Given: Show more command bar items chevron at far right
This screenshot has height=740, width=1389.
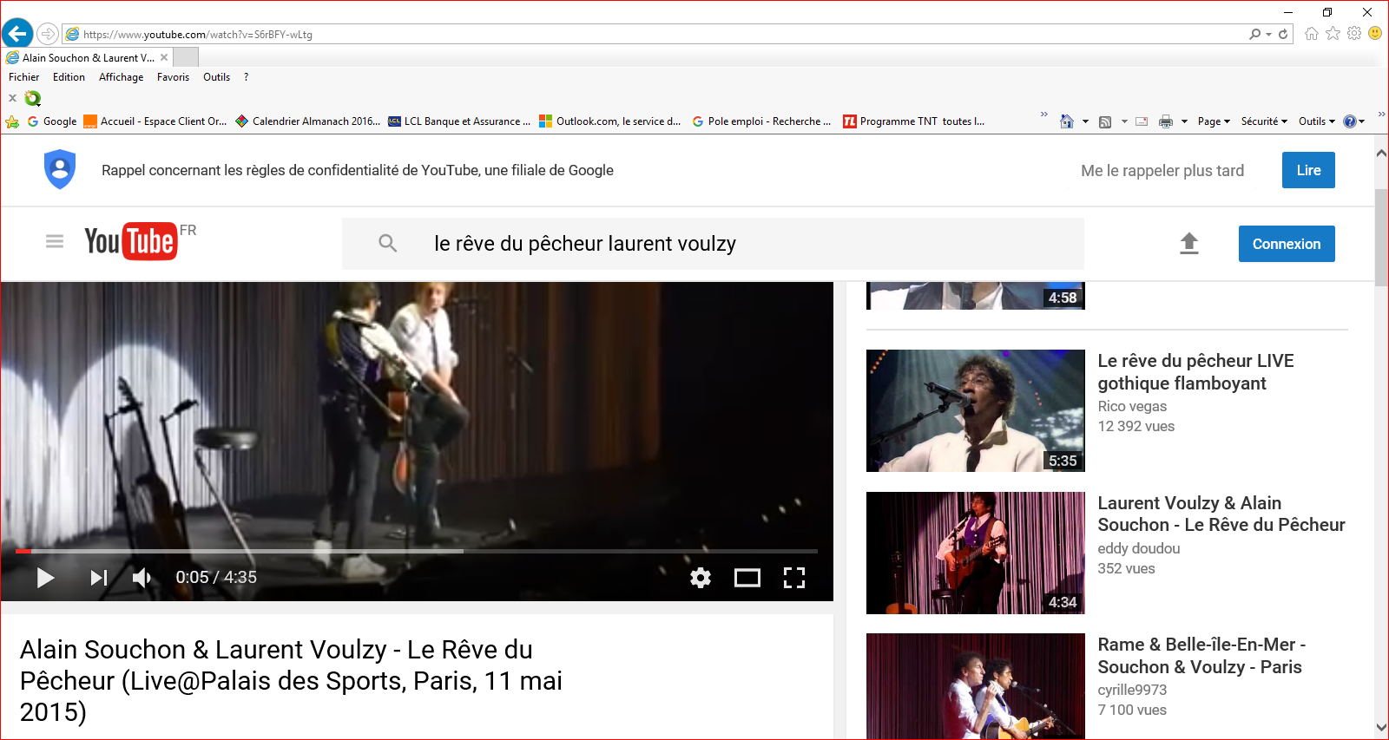Looking at the screenshot, I should (x=1381, y=115).
